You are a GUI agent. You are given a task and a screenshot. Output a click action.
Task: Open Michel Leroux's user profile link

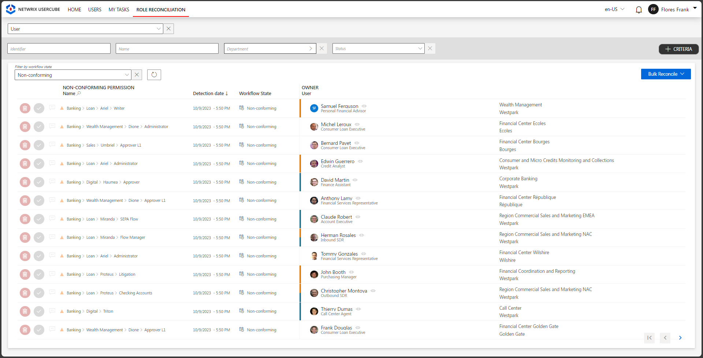(x=336, y=124)
